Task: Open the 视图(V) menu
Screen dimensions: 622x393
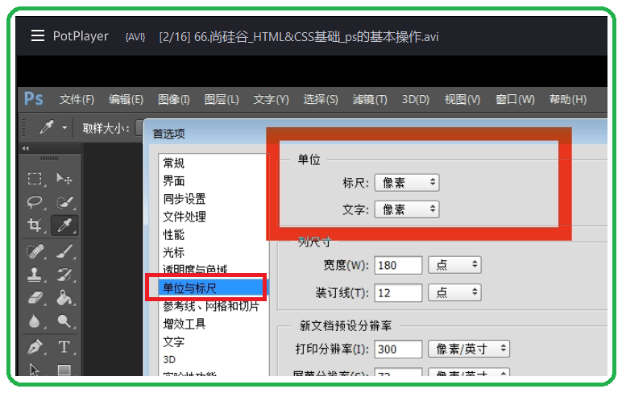Action: pos(462,99)
